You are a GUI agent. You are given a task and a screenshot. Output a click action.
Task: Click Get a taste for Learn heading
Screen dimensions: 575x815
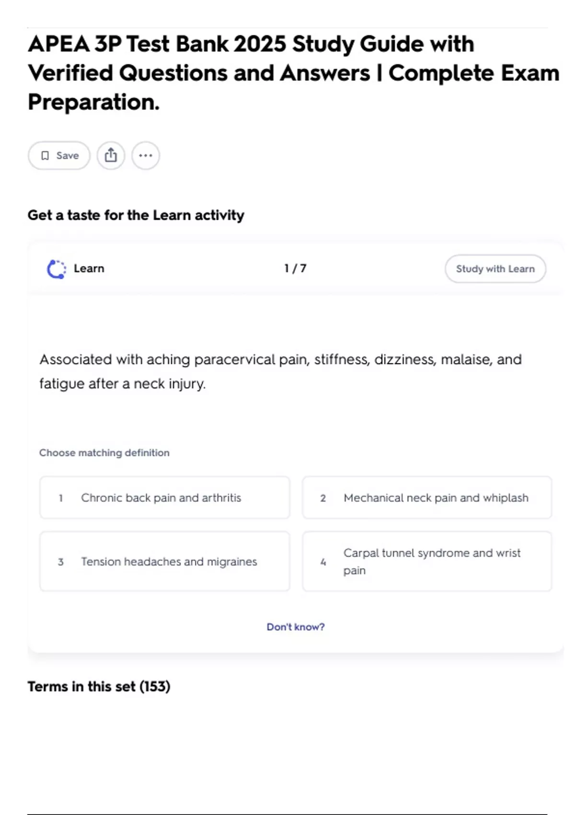[x=136, y=215]
